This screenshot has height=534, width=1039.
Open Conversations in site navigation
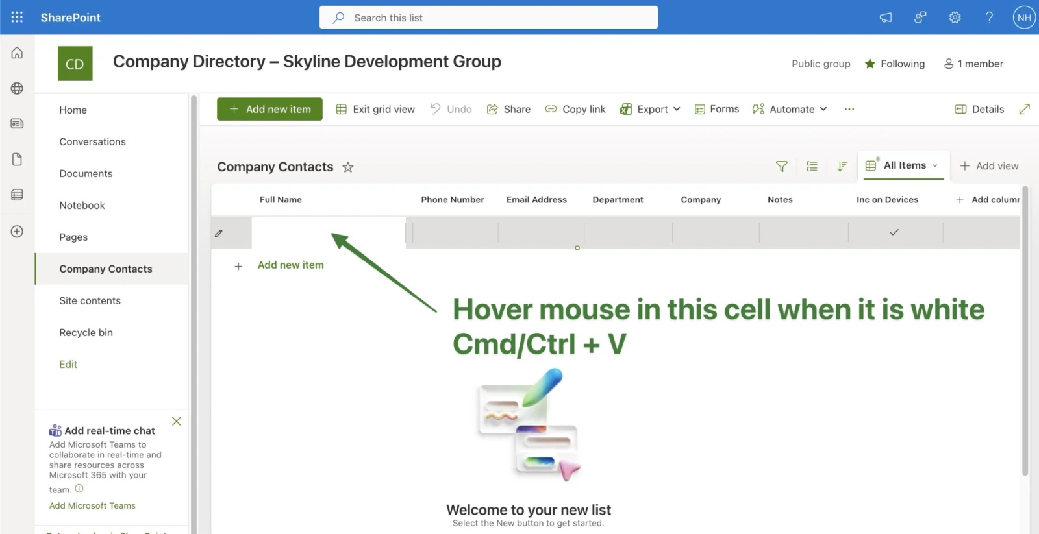[92, 141]
